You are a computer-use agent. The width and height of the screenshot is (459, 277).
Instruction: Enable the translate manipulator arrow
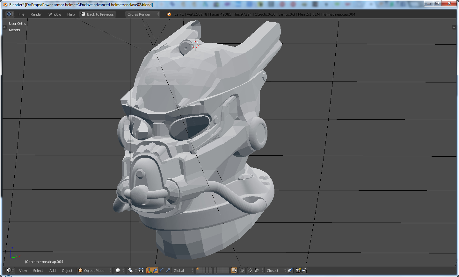click(x=155, y=271)
